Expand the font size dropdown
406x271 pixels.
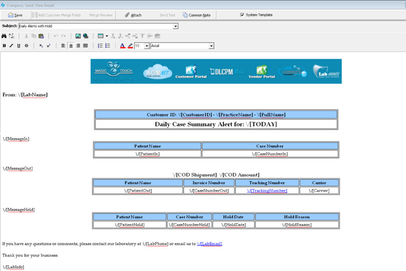tap(147, 46)
